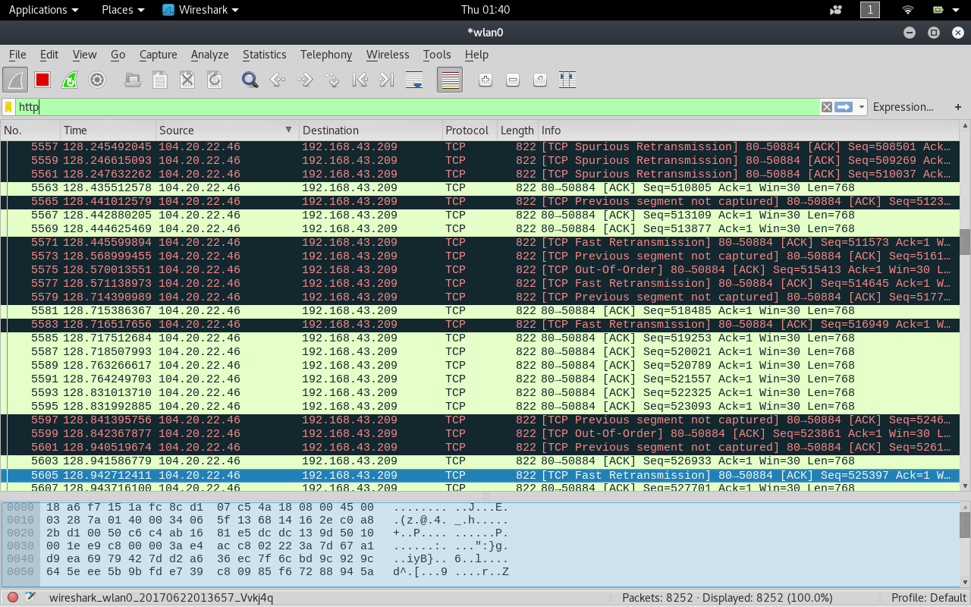The width and height of the screenshot is (971, 607).
Task: Click Profile: Default in status bar
Action: (x=929, y=598)
